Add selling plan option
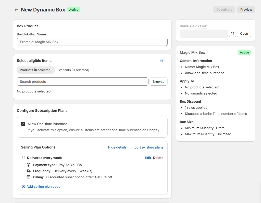 tap(44, 186)
